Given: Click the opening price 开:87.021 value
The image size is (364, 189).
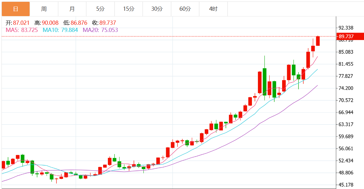Looking at the screenshot, I should click(x=18, y=23).
